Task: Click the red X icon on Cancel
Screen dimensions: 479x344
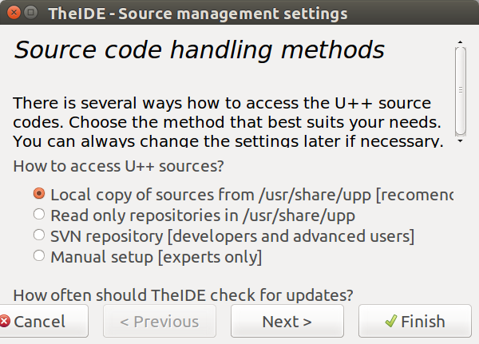Action: pos(4,322)
